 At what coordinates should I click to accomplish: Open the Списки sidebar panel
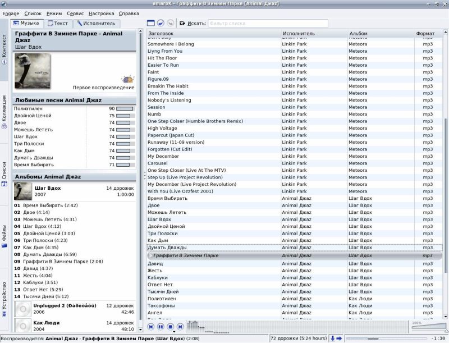coord(4,174)
